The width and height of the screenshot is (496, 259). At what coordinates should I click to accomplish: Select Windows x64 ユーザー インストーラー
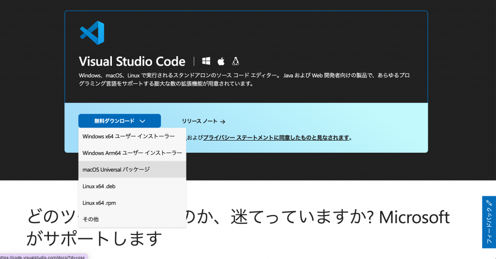[x=132, y=136]
